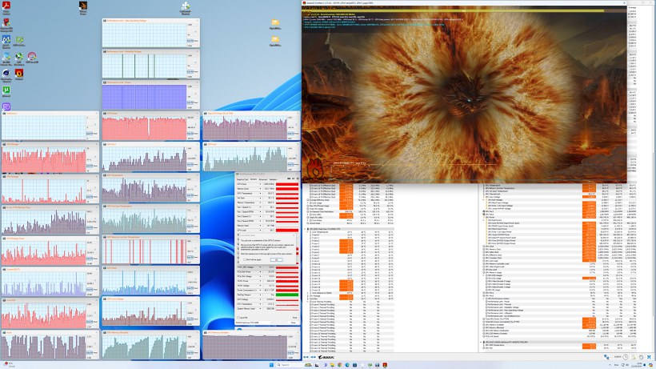The height and width of the screenshot is (369, 656).
Task: Click OK in the screenshot dialog
Action: 276,259
